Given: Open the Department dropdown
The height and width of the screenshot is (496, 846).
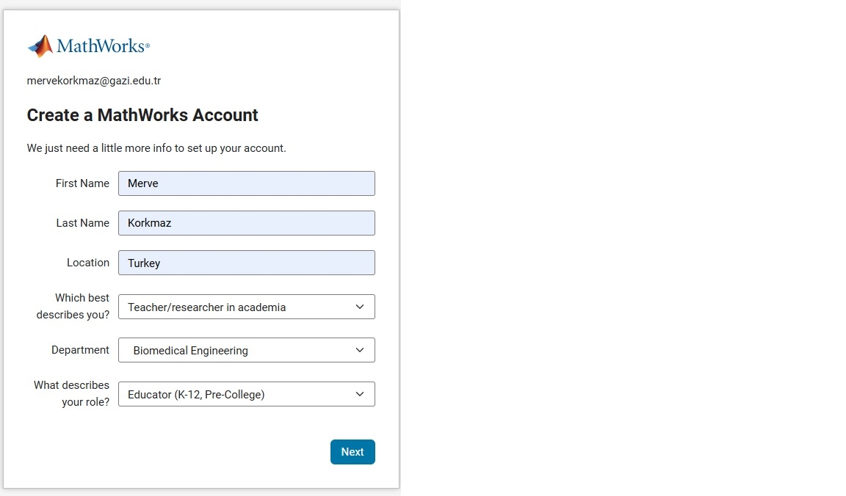Looking at the screenshot, I should (247, 351).
